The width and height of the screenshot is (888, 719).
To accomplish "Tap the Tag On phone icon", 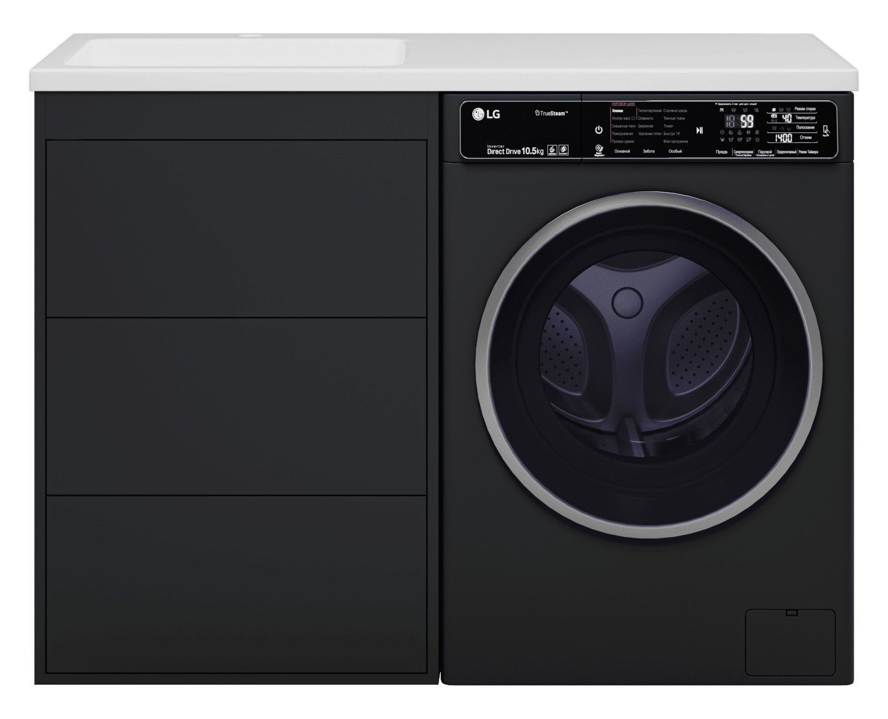I will (825, 131).
